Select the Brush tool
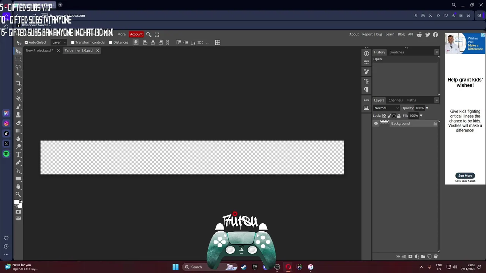The image size is (486, 273). pyautogui.click(x=18, y=107)
